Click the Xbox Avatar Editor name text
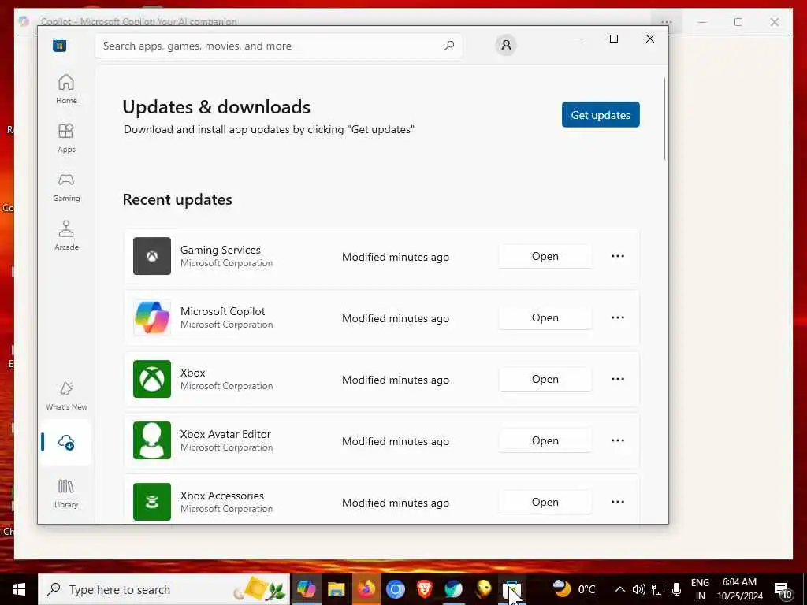 [x=225, y=434]
